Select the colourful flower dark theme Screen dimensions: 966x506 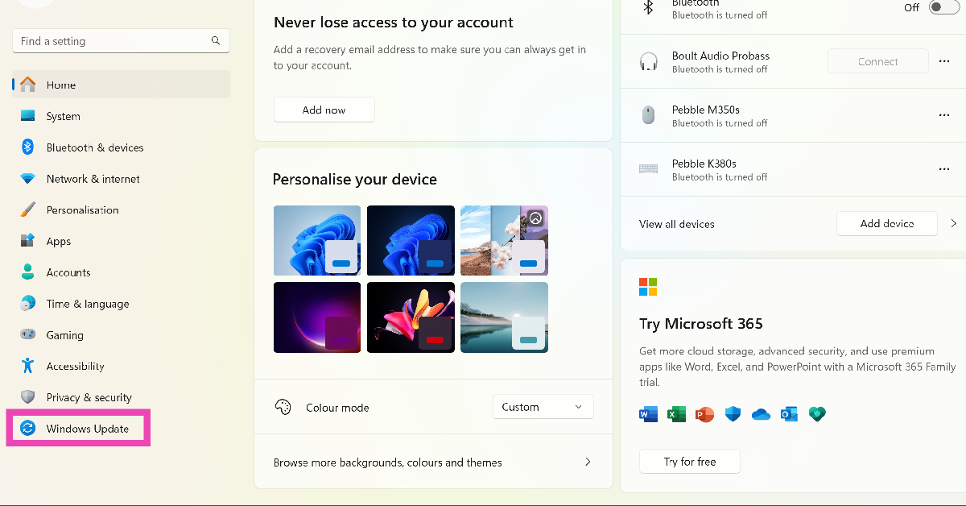(x=411, y=317)
